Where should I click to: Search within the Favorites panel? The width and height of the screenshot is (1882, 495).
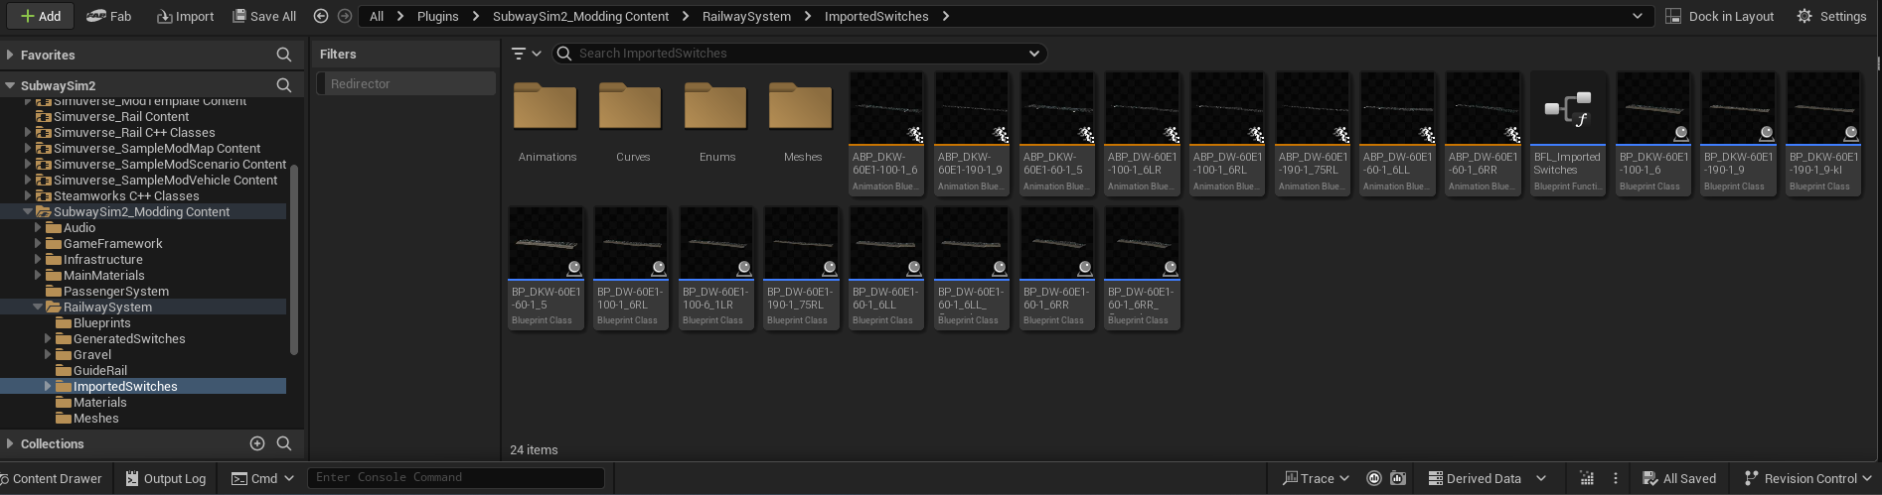coord(284,55)
